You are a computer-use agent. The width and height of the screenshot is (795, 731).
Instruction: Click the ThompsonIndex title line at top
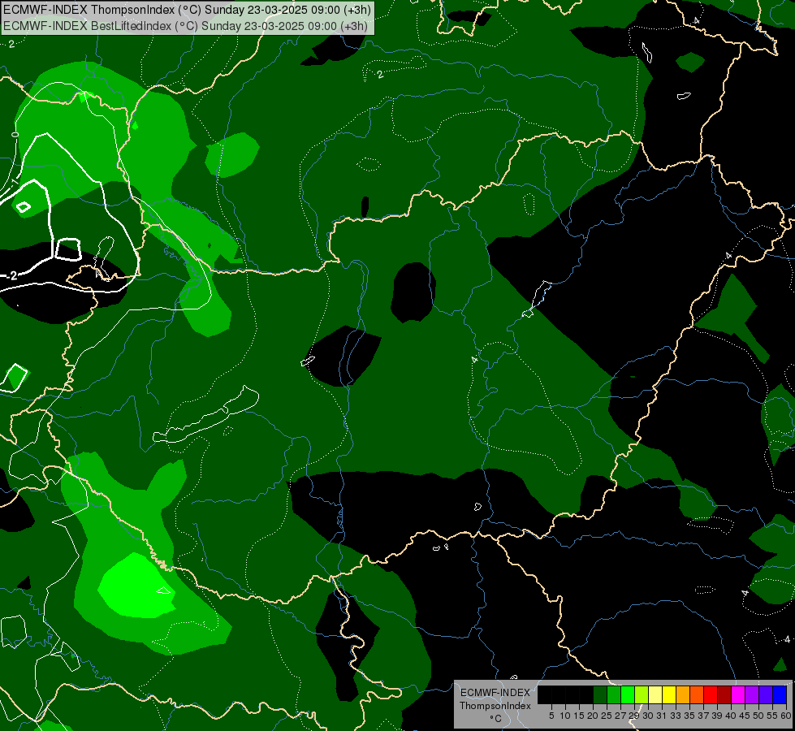click(x=187, y=10)
